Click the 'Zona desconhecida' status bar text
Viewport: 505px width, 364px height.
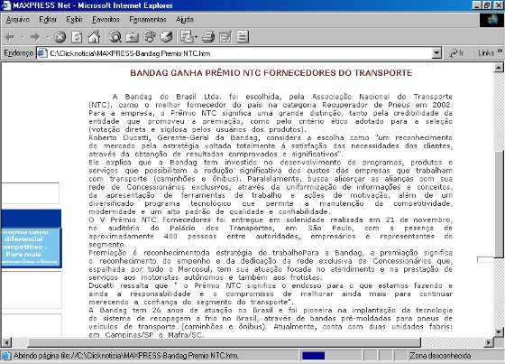[440, 356]
